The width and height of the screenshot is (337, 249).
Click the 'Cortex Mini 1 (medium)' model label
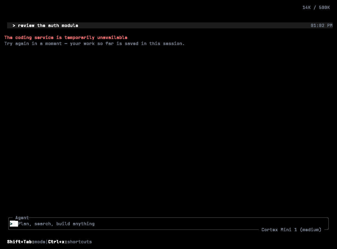click(x=291, y=230)
